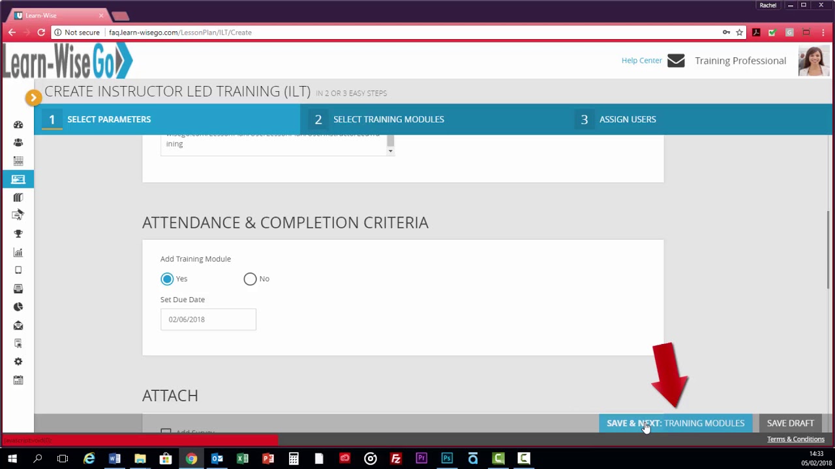The height and width of the screenshot is (469, 835).
Task: Open the open envelope mail icon in sidebar
Action: (x=18, y=325)
